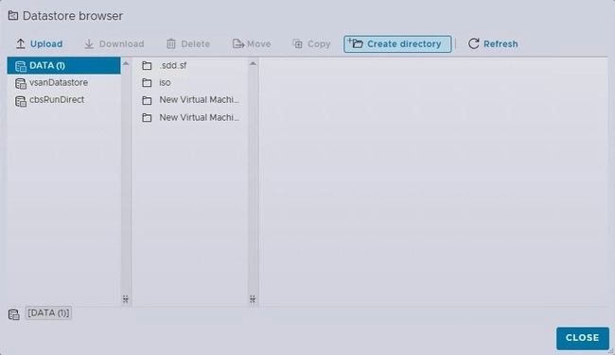Click the Move file icon
The width and height of the screenshot is (615, 355).
[x=238, y=43]
